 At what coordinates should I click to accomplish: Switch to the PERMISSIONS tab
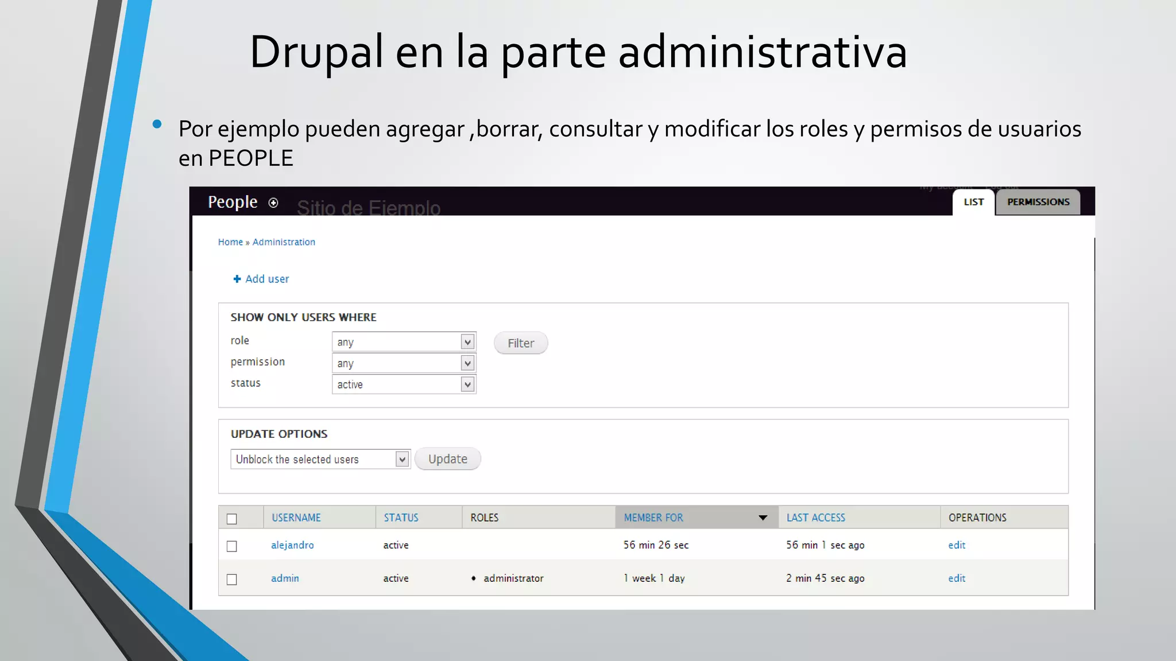1038,202
